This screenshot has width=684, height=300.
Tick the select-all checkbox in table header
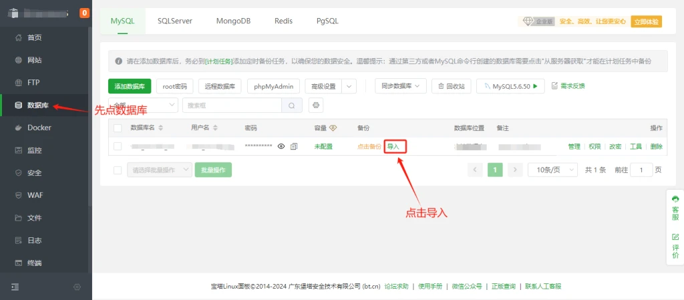118,128
